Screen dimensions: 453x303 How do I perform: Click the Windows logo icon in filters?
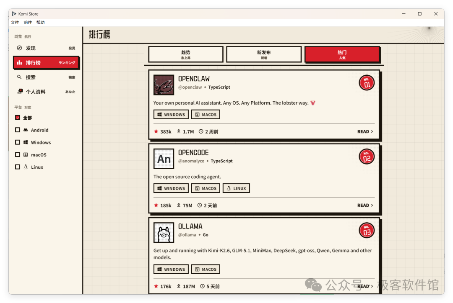coord(26,142)
